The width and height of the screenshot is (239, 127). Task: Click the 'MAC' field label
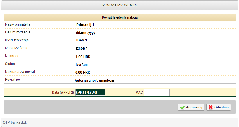point(139,92)
